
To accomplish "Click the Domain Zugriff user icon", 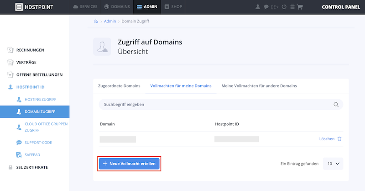I will pyautogui.click(x=19, y=111).
